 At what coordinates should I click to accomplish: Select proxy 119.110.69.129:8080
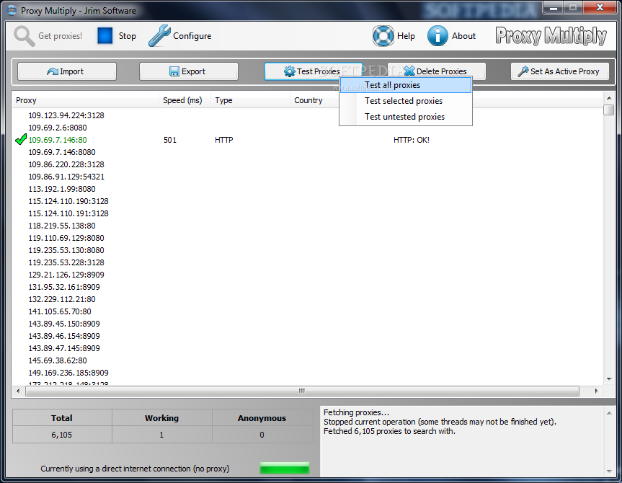pos(66,238)
